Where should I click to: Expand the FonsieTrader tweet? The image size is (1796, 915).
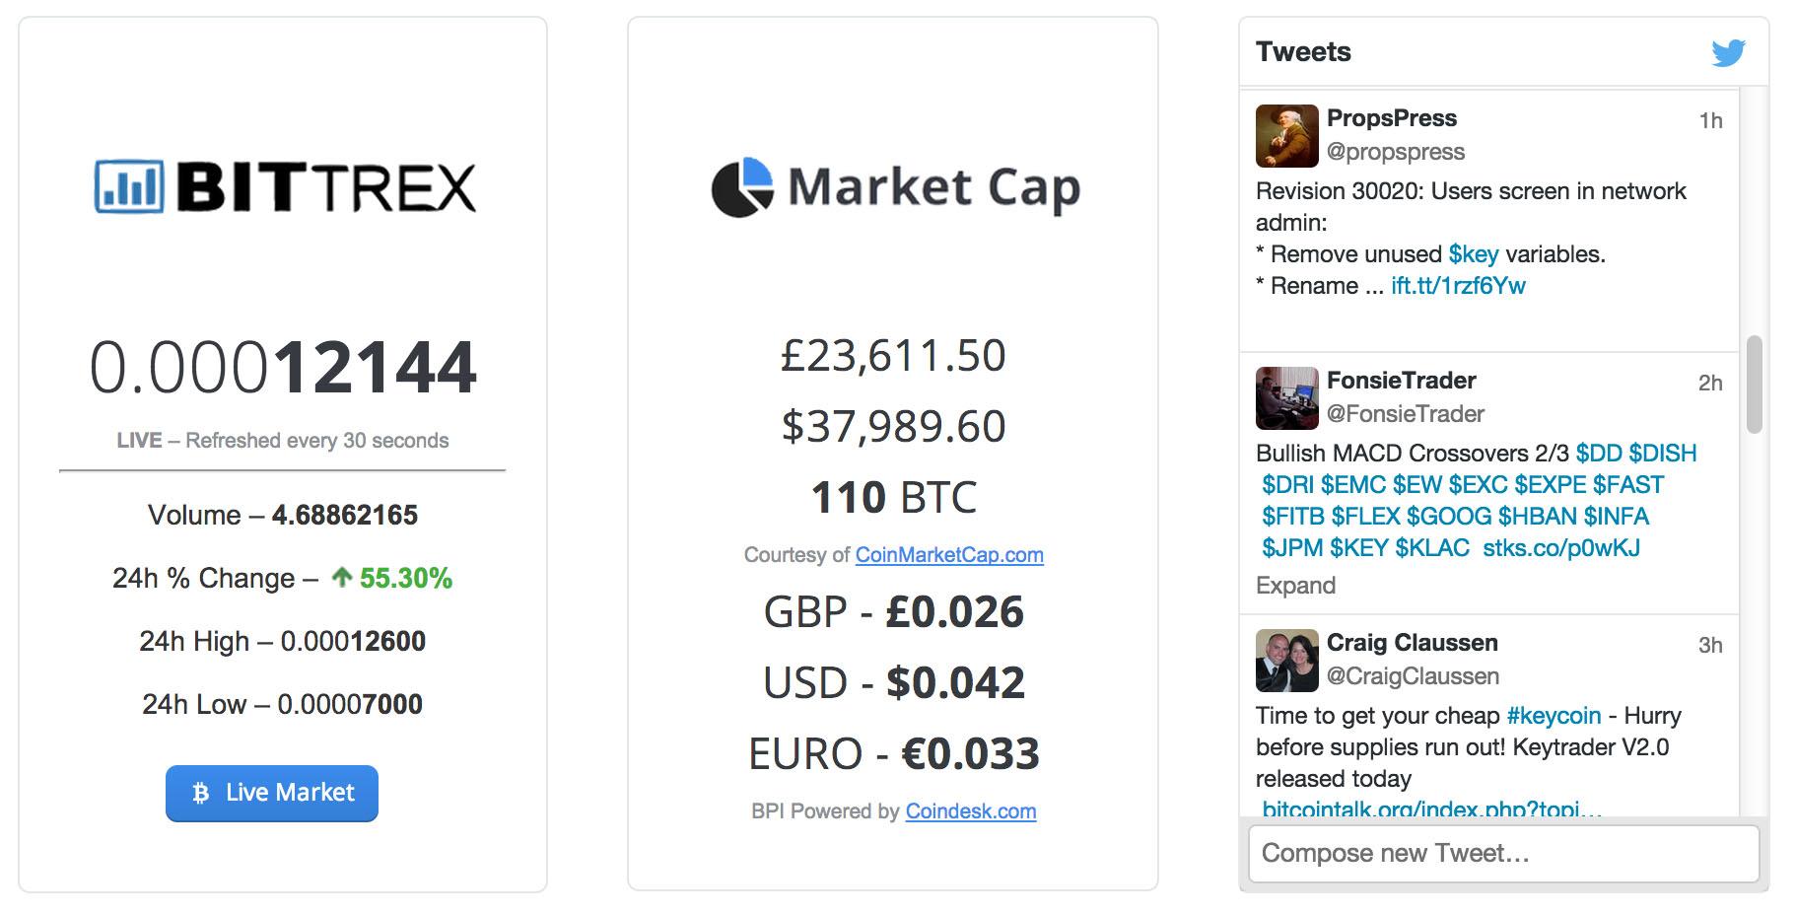pos(1295,586)
